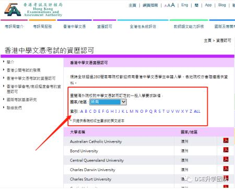235x189 pixels.
Task: Open 香港中學文憑考試的資歷認可 sidebar item
Action: point(31,78)
